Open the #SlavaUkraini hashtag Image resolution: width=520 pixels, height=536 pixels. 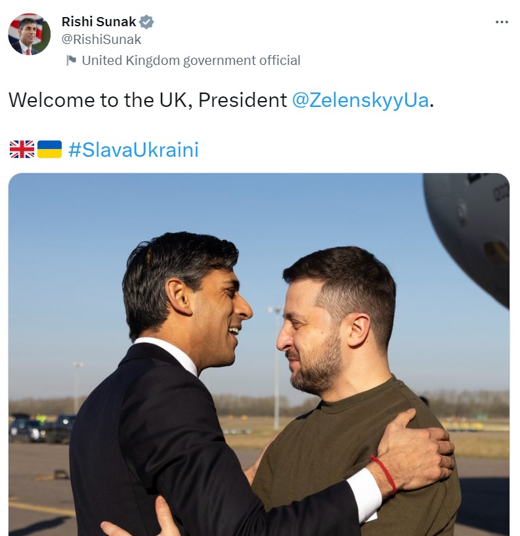click(x=133, y=150)
